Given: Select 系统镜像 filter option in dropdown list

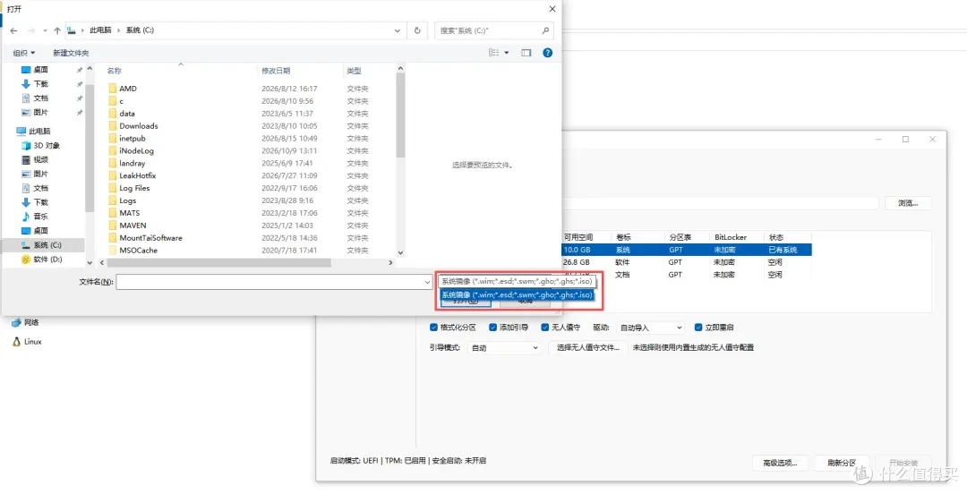Looking at the screenshot, I should point(517,294).
